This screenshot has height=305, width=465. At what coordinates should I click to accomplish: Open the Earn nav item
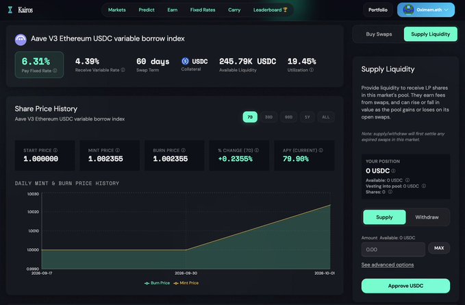(173, 10)
